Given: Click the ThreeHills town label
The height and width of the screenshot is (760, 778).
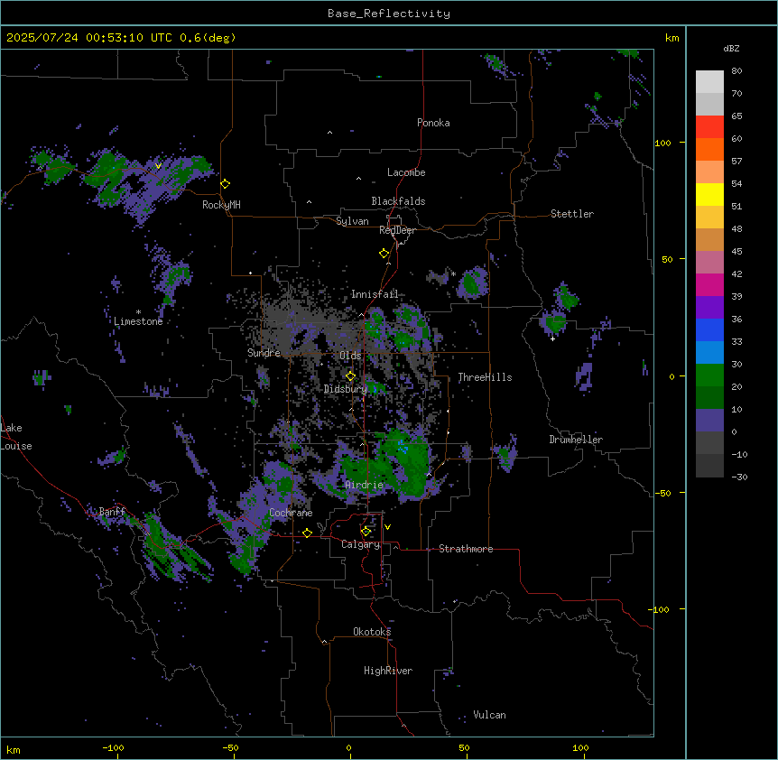Looking at the screenshot, I should (x=485, y=377).
